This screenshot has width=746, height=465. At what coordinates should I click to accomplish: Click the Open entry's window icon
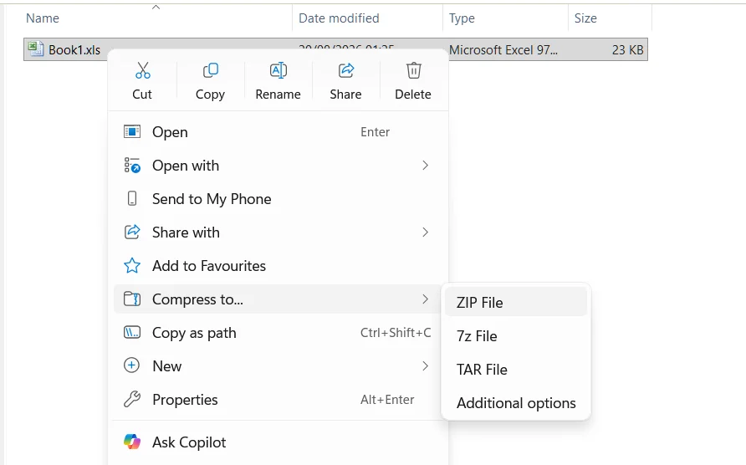click(x=132, y=132)
